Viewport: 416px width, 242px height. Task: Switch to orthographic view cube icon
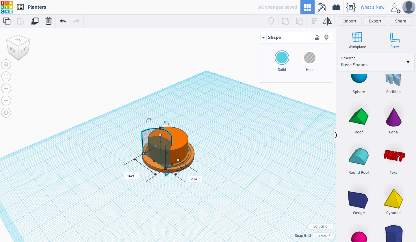6,113
